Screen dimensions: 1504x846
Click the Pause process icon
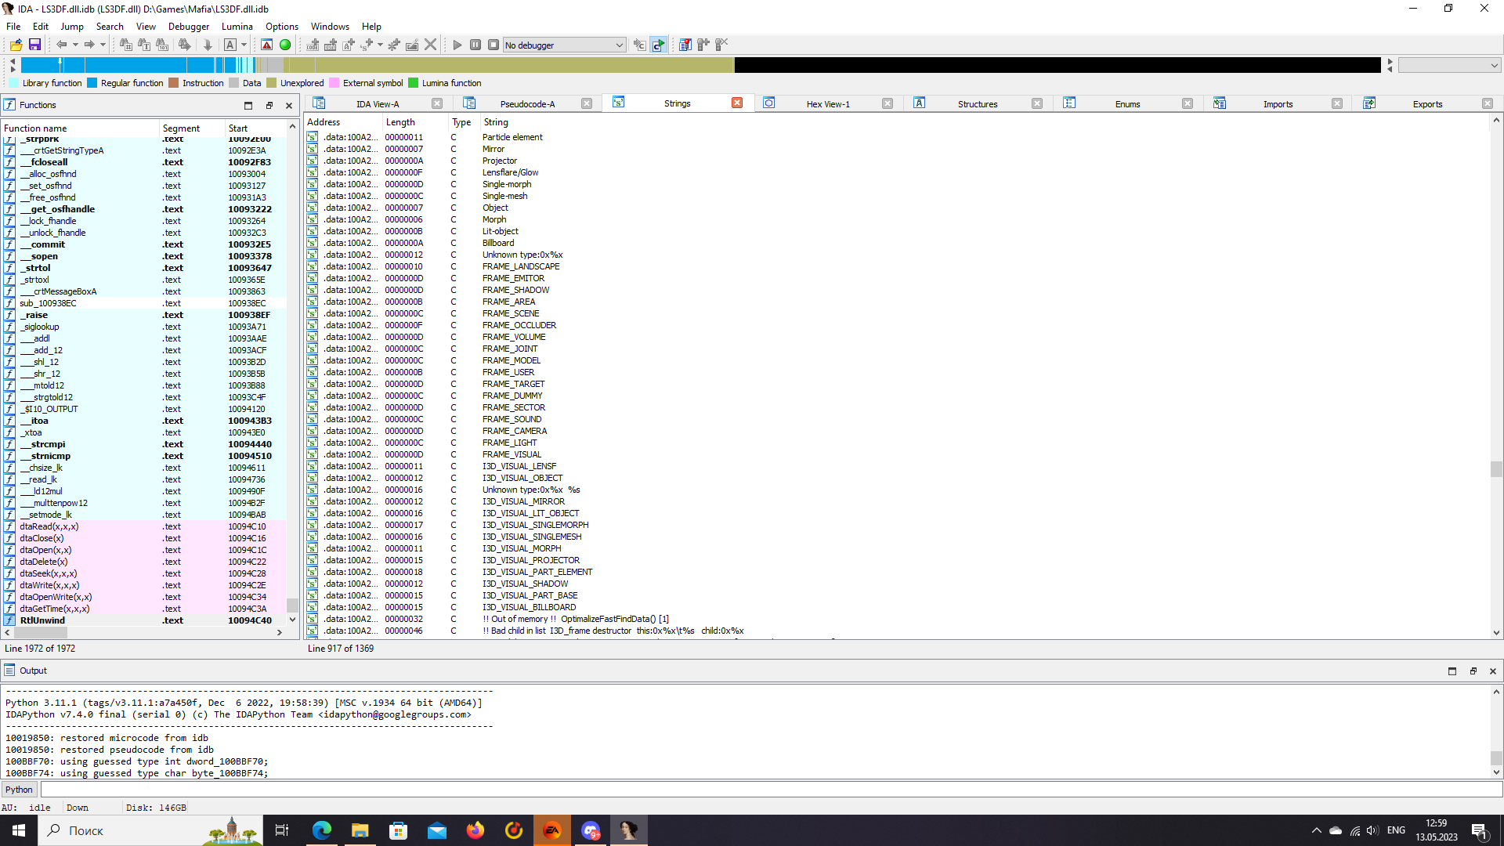pos(475,45)
